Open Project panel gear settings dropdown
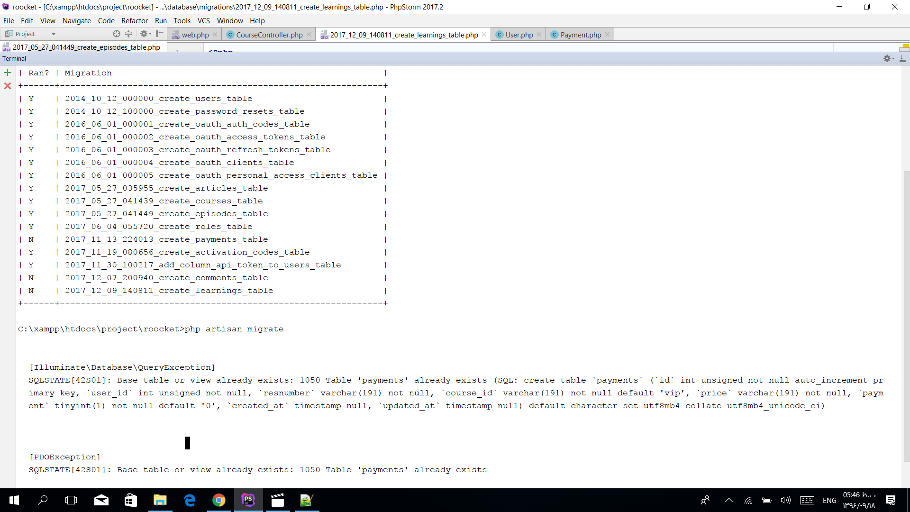910x512 pixels. coord(145,34)
